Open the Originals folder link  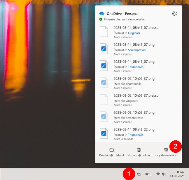(134, 33)
